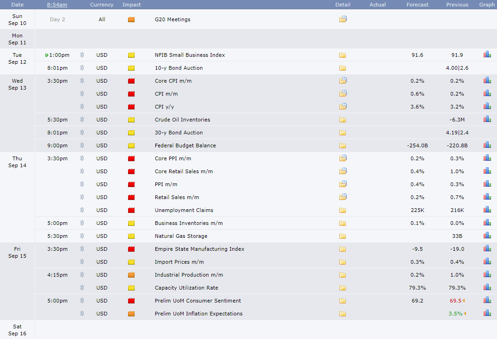Open the detail folder for G20 Meetings
The width and height of the screenshot is (497, 339).
tap(343, 19)
